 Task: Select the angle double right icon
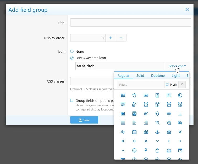click(x=134, y=141)
